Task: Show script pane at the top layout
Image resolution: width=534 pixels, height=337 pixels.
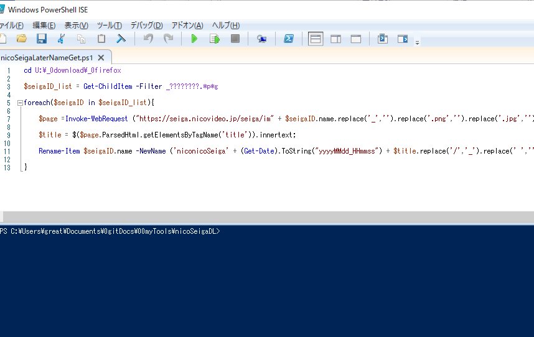Action: pos(316,39)
